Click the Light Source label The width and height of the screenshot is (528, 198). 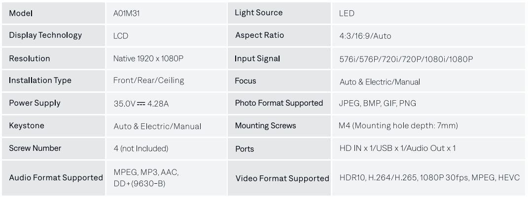(259, 13)
